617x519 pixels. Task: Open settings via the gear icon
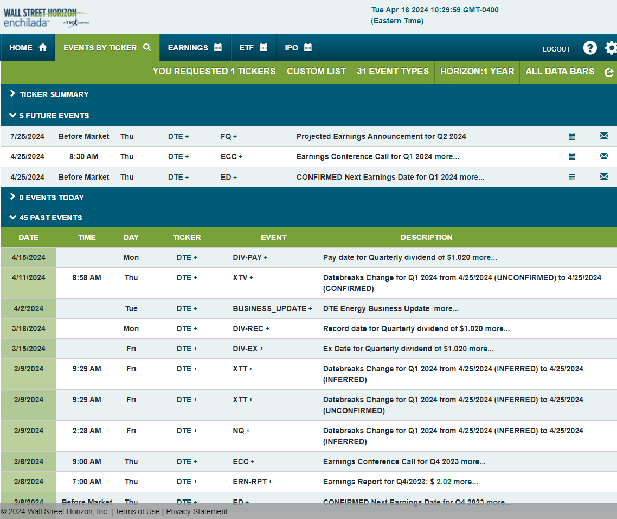[x=610, y=48]
